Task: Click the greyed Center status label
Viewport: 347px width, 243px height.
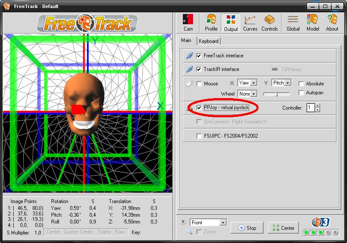Action: [x=53, y=232]
